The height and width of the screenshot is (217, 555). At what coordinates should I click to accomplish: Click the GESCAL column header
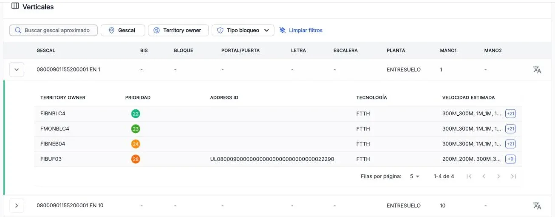click(x=46, y=50)
